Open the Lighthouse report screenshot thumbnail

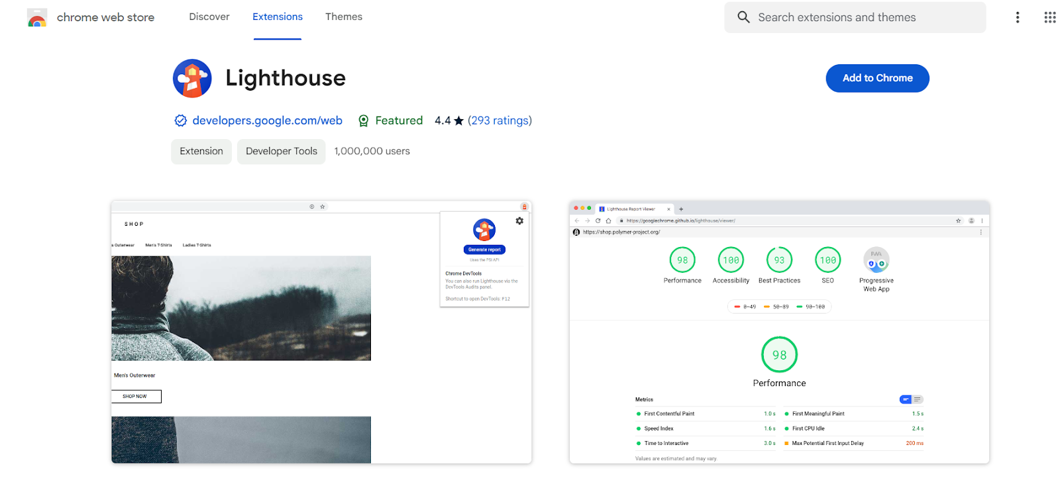[x=779, y=332]
